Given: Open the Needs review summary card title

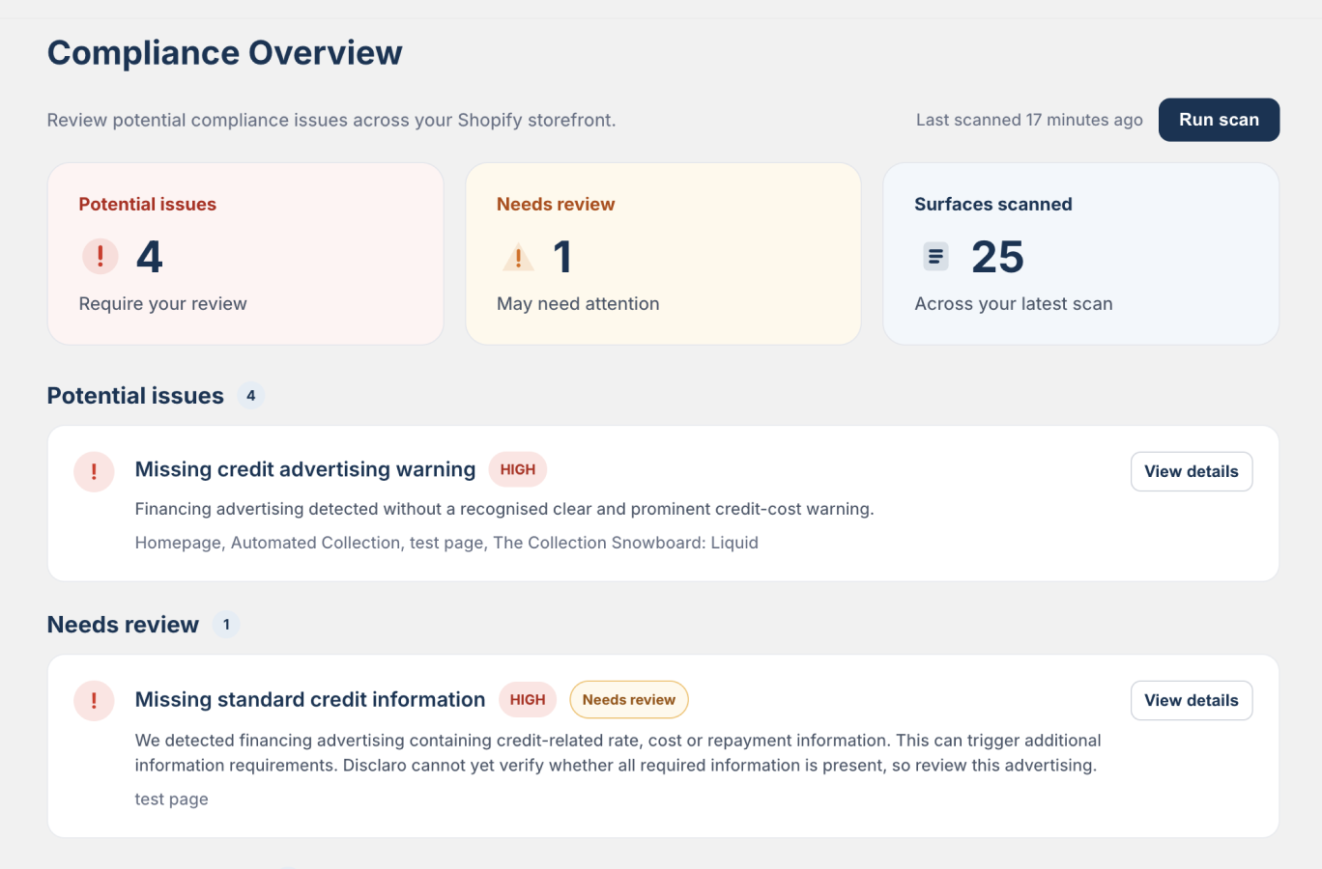Looking at the screenshot, I should click(556, 204).
